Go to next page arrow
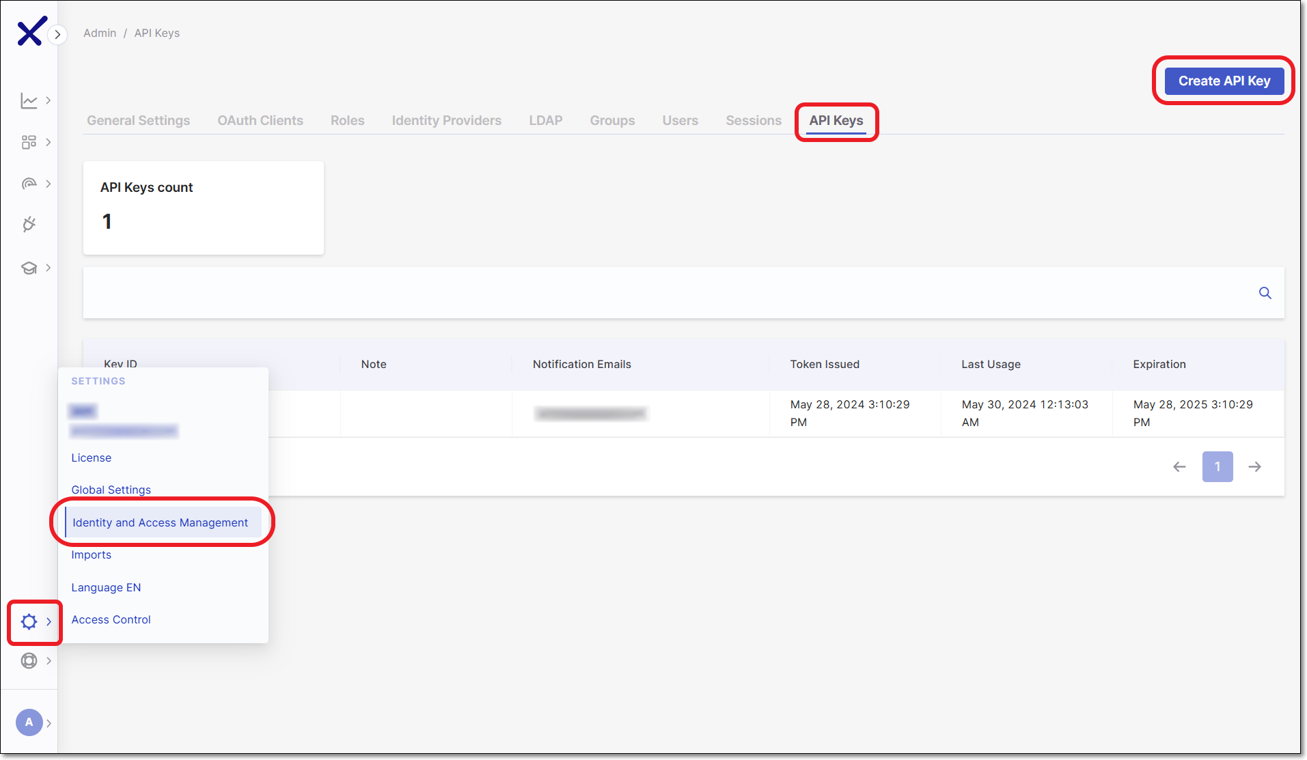Screen dimensions: 1307x760 pyautogui.click(x=1255, y=467)
